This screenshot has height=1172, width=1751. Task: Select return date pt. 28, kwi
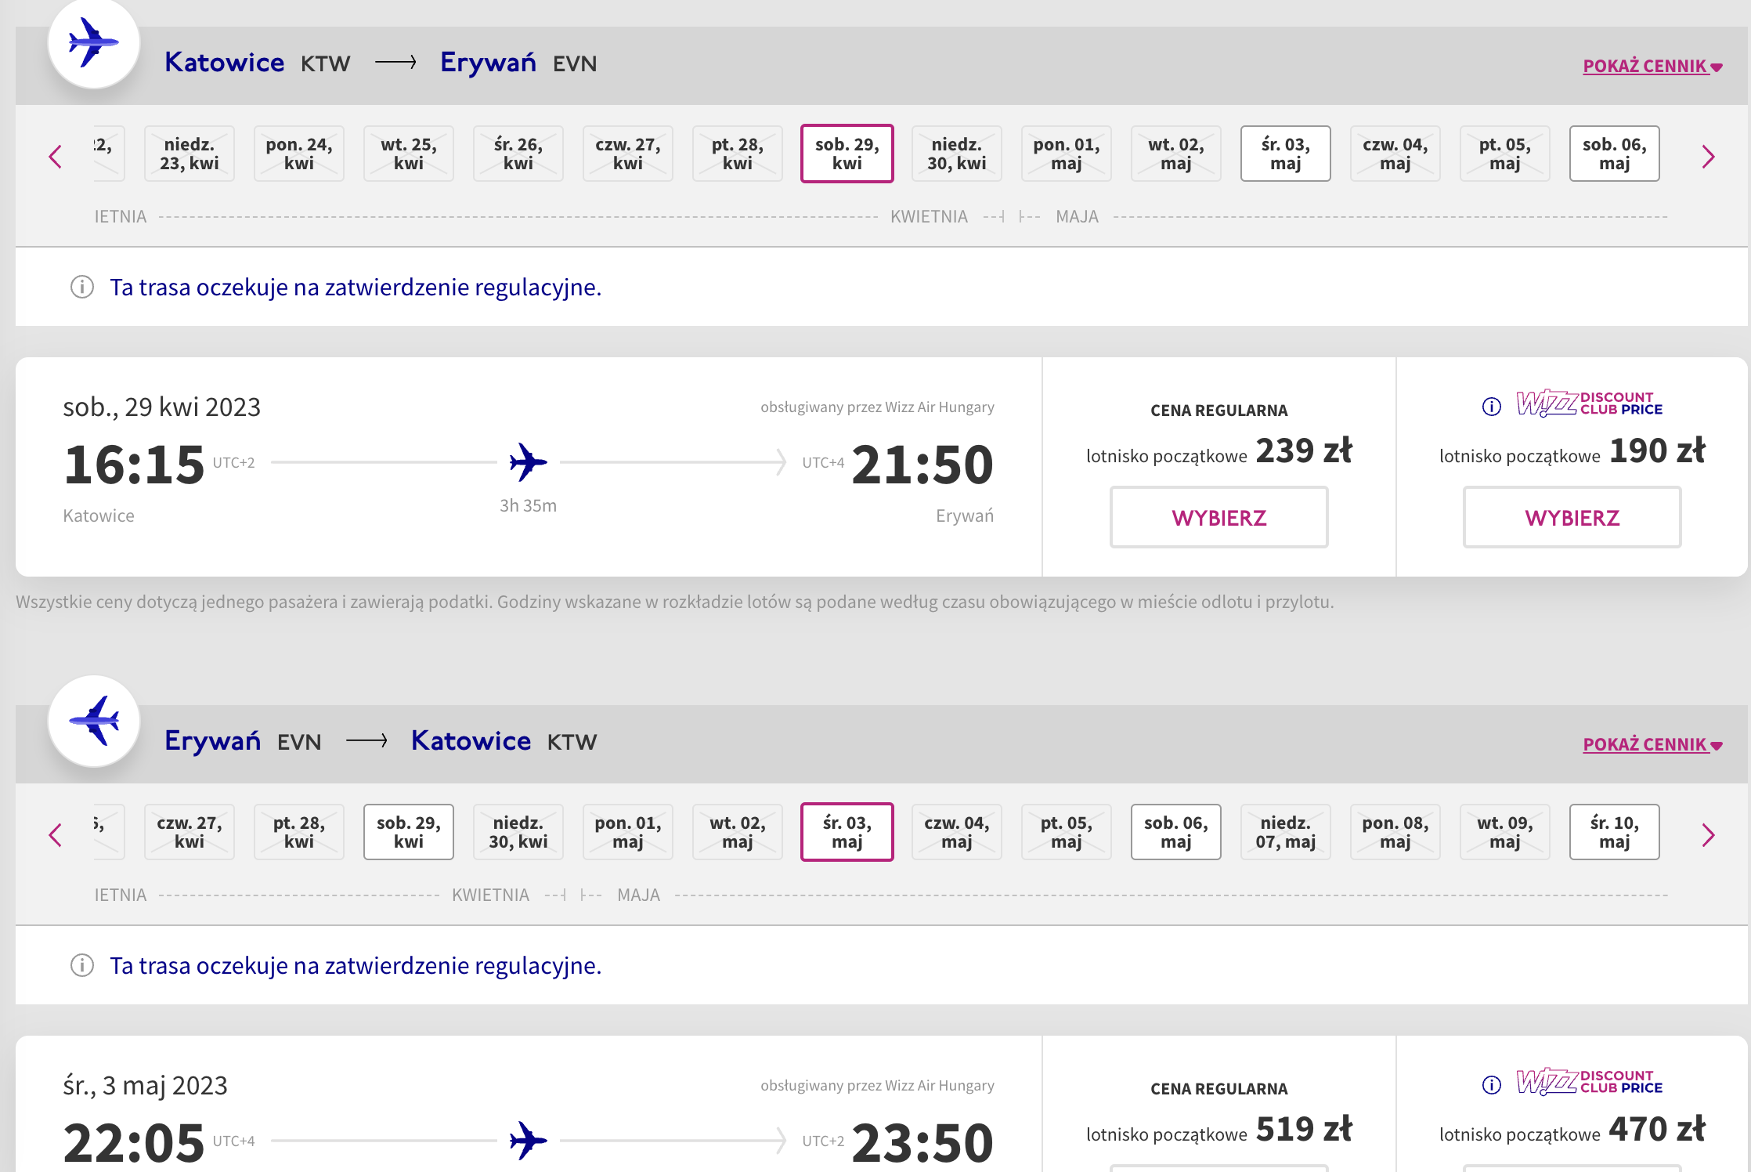[x=299, y=832]
